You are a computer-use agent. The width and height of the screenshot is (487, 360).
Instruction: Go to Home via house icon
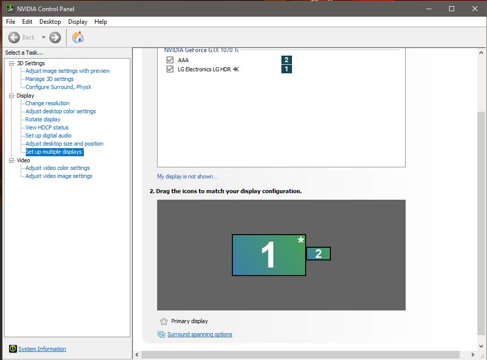(78, 37)
